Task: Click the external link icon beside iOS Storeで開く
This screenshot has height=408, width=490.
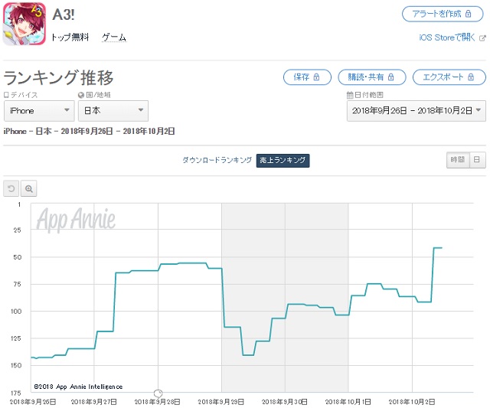Action: pyautogui.click(x=482, y=38)
